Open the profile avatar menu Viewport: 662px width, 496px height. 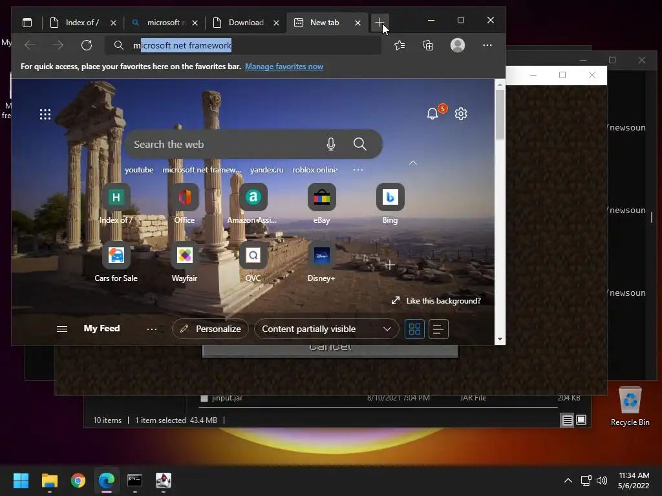[458, 45]
